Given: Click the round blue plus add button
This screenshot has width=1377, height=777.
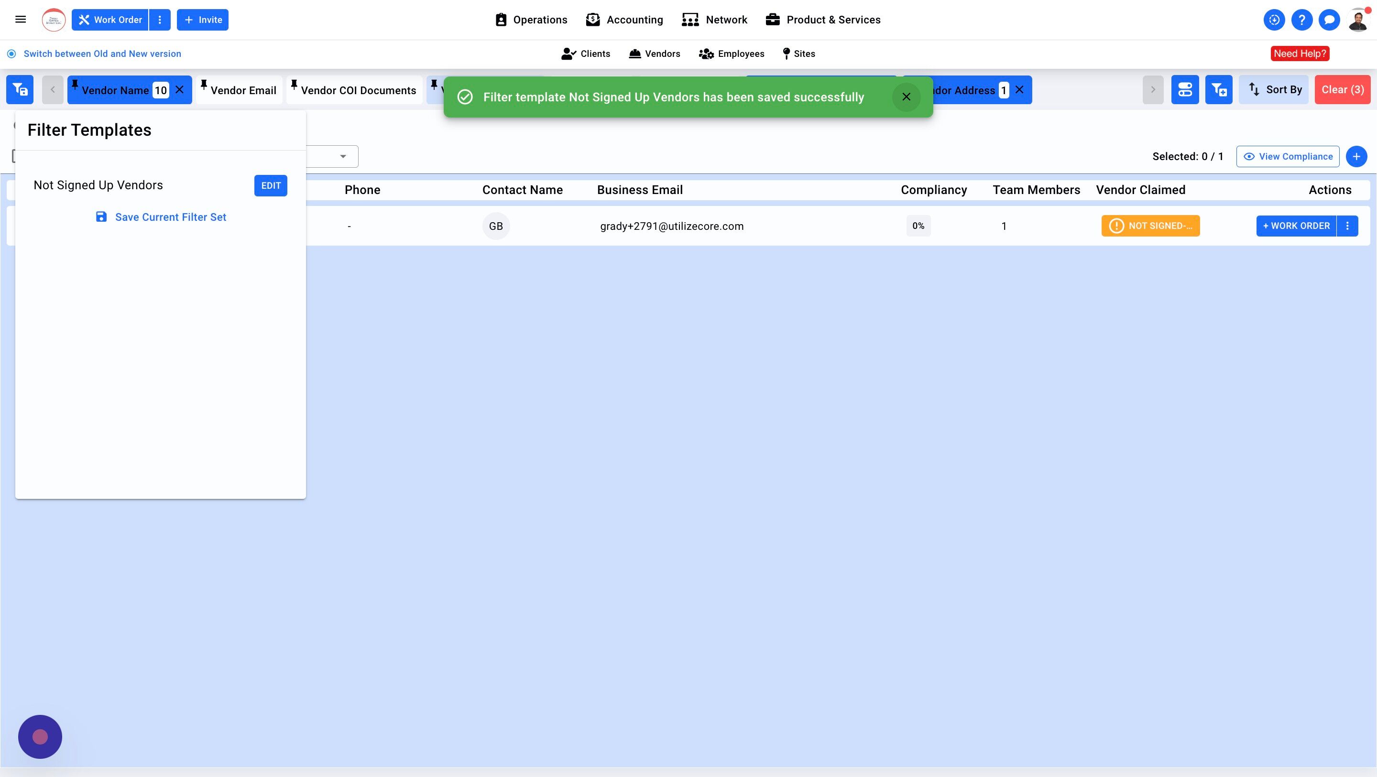Looking at the screenshot, I should (1356, 157).
